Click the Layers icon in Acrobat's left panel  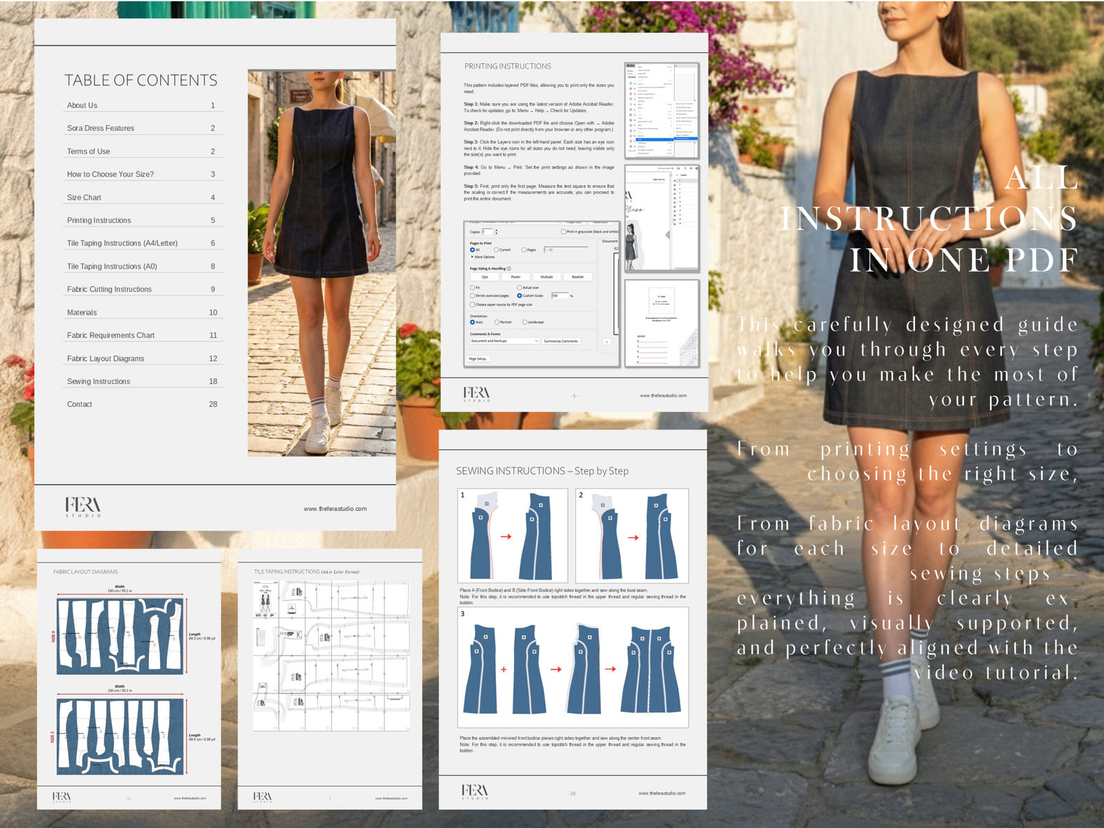click(x=678, y=175)
